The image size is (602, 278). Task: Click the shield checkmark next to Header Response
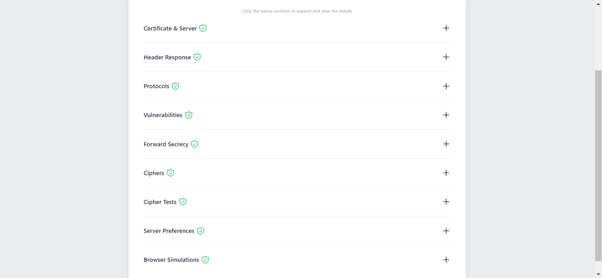pos(197,57)
